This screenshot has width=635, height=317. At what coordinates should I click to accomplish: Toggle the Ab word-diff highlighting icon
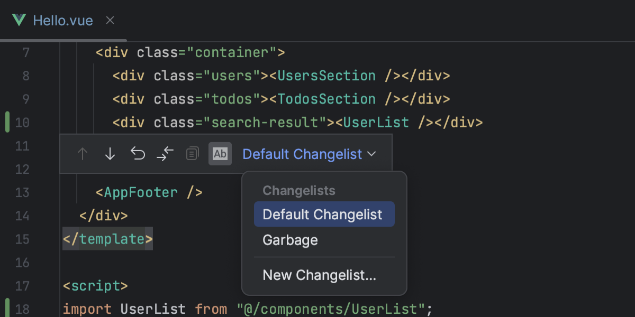220,154
